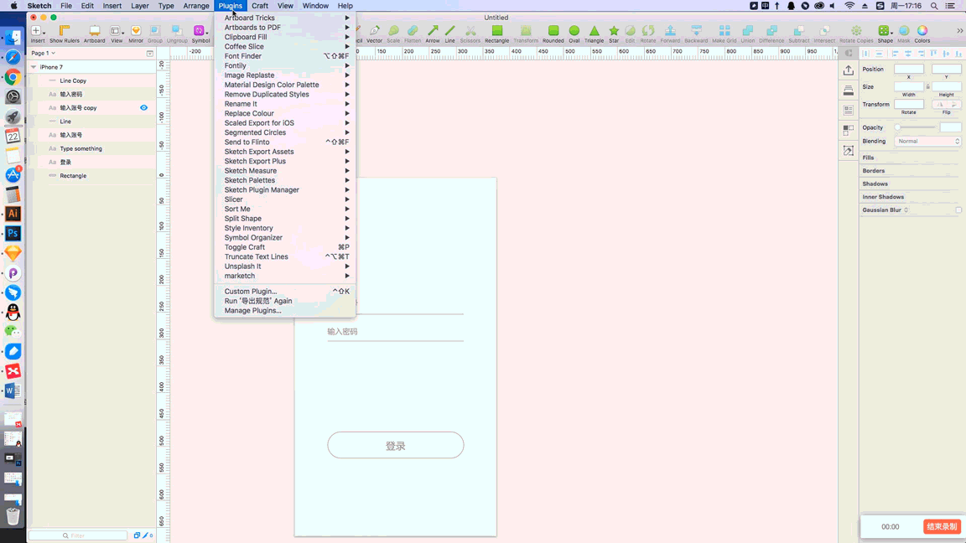Open the Arrange menu
This screenshot has width=966, height=543.
[x=196, y=6]
